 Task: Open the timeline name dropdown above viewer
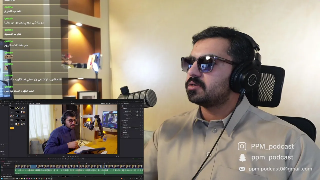tap(73, 103)
